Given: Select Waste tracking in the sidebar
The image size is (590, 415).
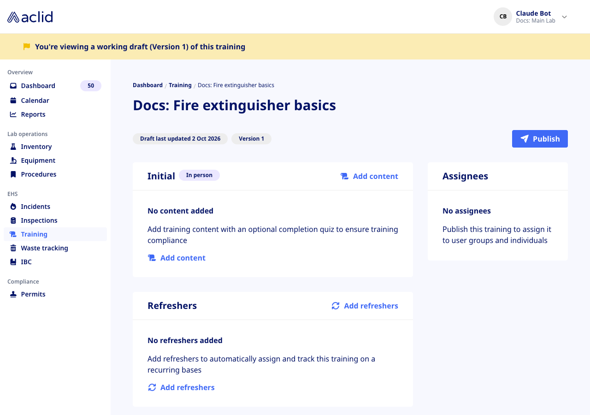Looking at the screenshot, I should [55, 248].
